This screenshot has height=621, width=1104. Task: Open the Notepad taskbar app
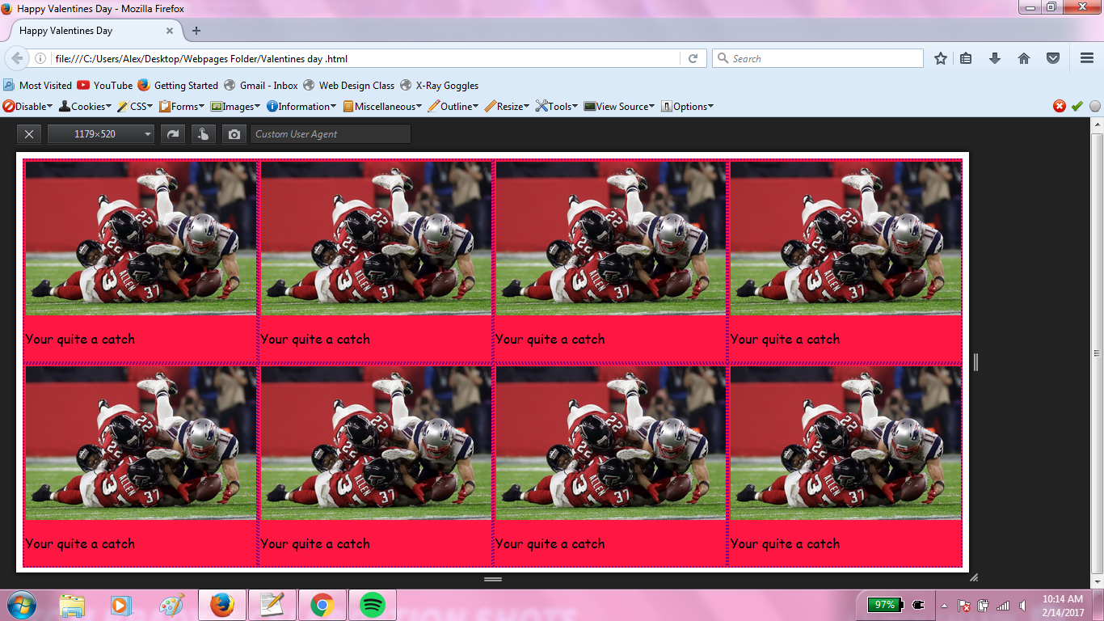click(272, 605)
